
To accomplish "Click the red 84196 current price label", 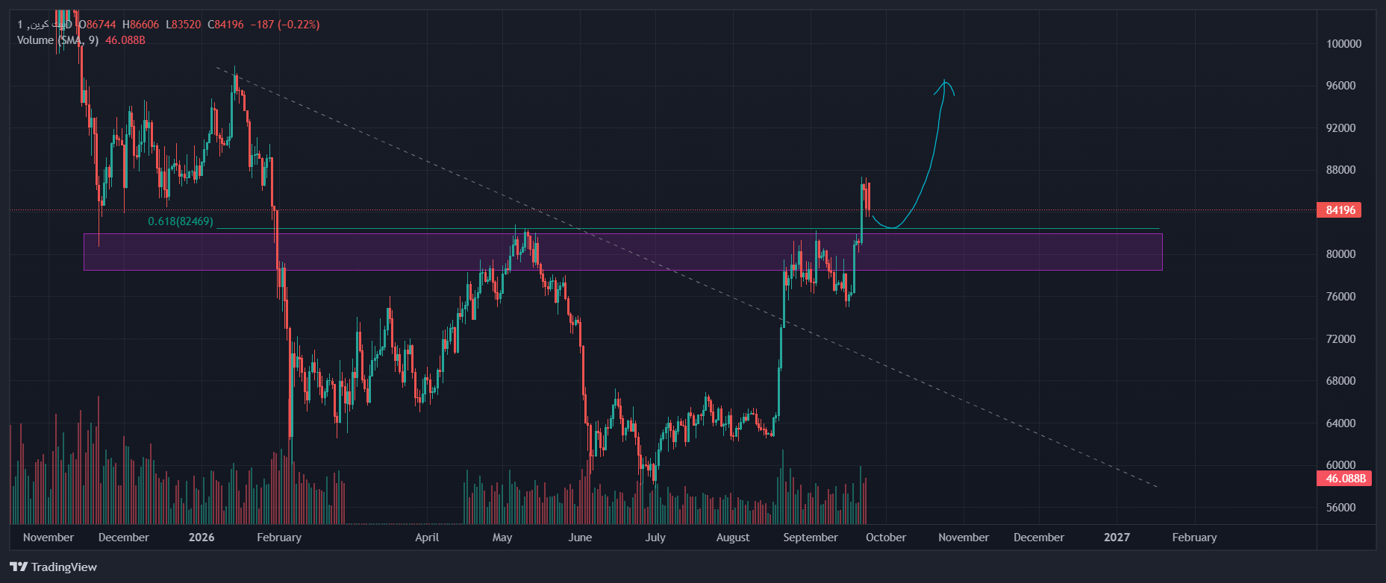I will (x=1340, y=210).
